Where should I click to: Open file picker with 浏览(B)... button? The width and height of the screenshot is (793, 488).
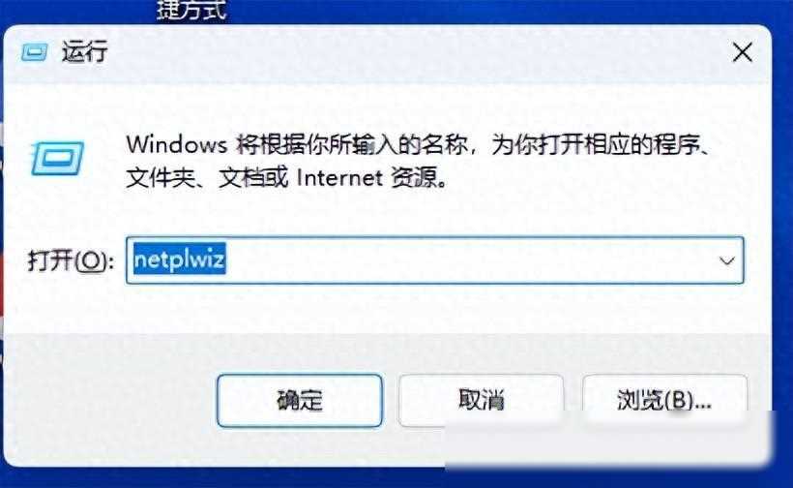664,401
